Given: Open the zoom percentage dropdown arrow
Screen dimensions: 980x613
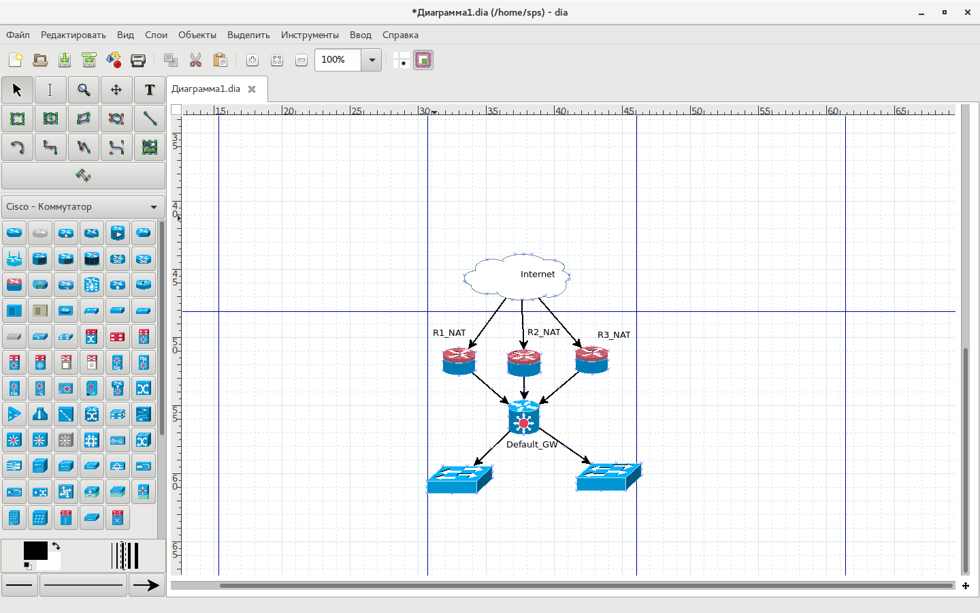Looking at the screenshot, I should [372, 60].
